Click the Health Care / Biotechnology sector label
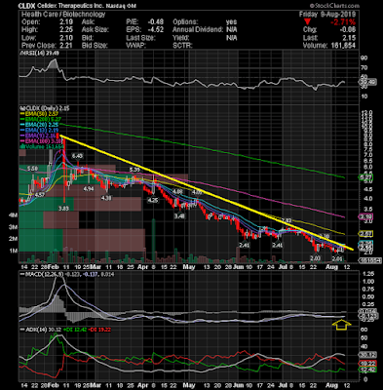Screen dimensions: 383x390 [x=63, y=15]
